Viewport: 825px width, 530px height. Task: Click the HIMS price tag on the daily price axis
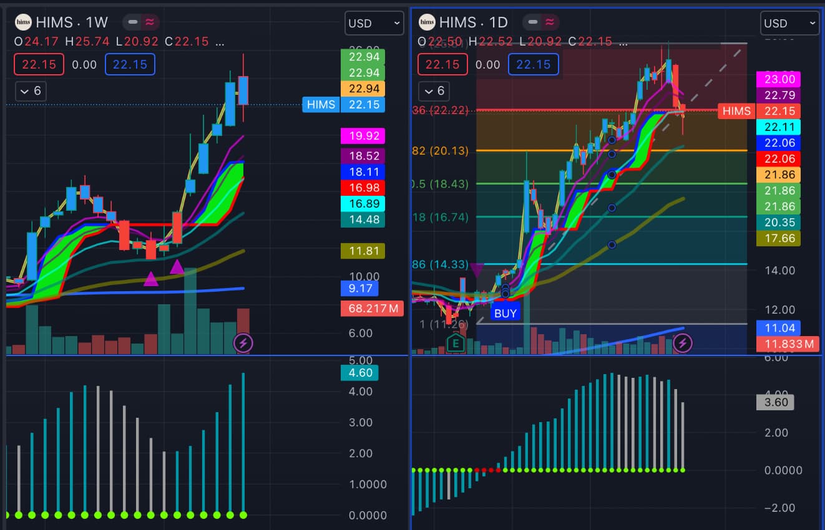(x=736, y=111)
